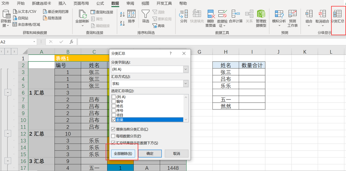Check the 编号 subtotal item
The height and width of the screenshot is (171, 346).
[114, 101]
